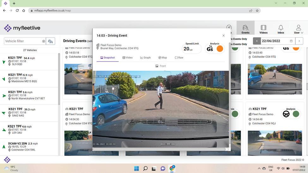The width and height of the screenshot is (308, 173).
Task: Open the Events section in top navigation
Action: 245,29
